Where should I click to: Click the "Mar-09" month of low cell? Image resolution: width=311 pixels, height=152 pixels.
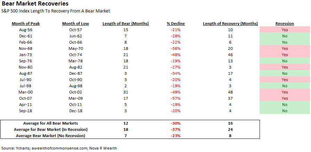click(75, 98)
